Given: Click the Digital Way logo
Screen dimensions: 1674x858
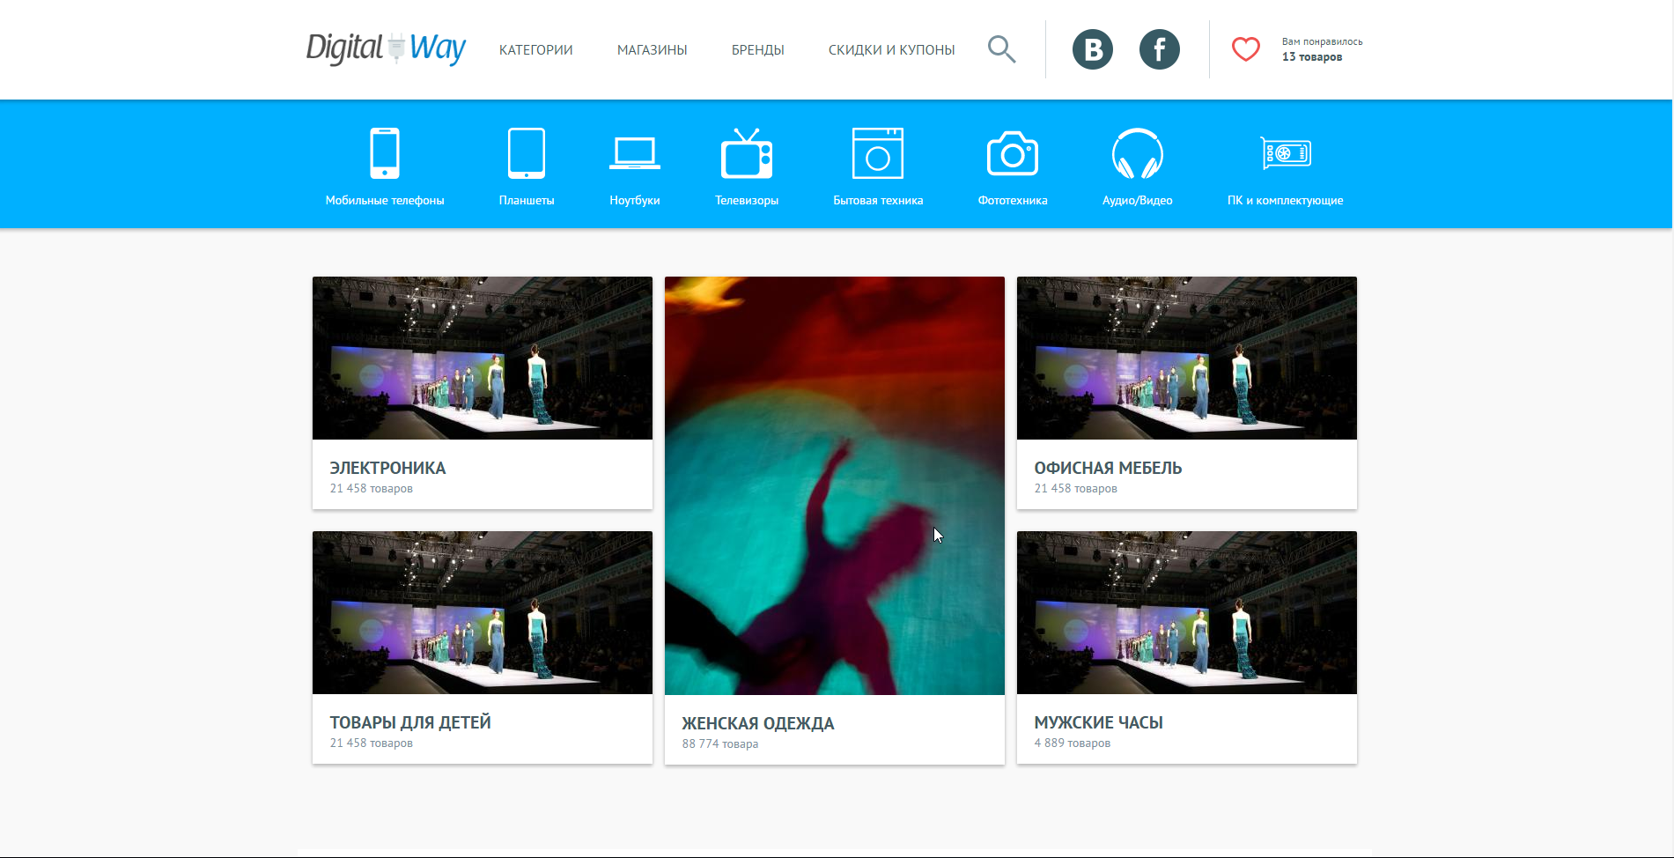Looking at the screenshot, I should click(x=386, y=48).
